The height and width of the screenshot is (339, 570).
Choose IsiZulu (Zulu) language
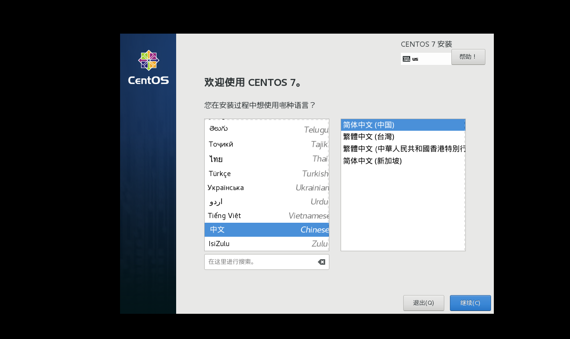point(266,244)
